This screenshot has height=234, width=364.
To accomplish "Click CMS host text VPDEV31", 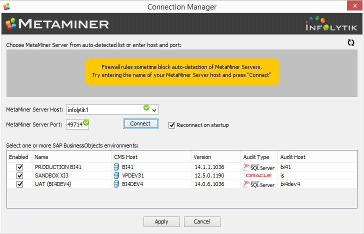I will tap(133, 175).
